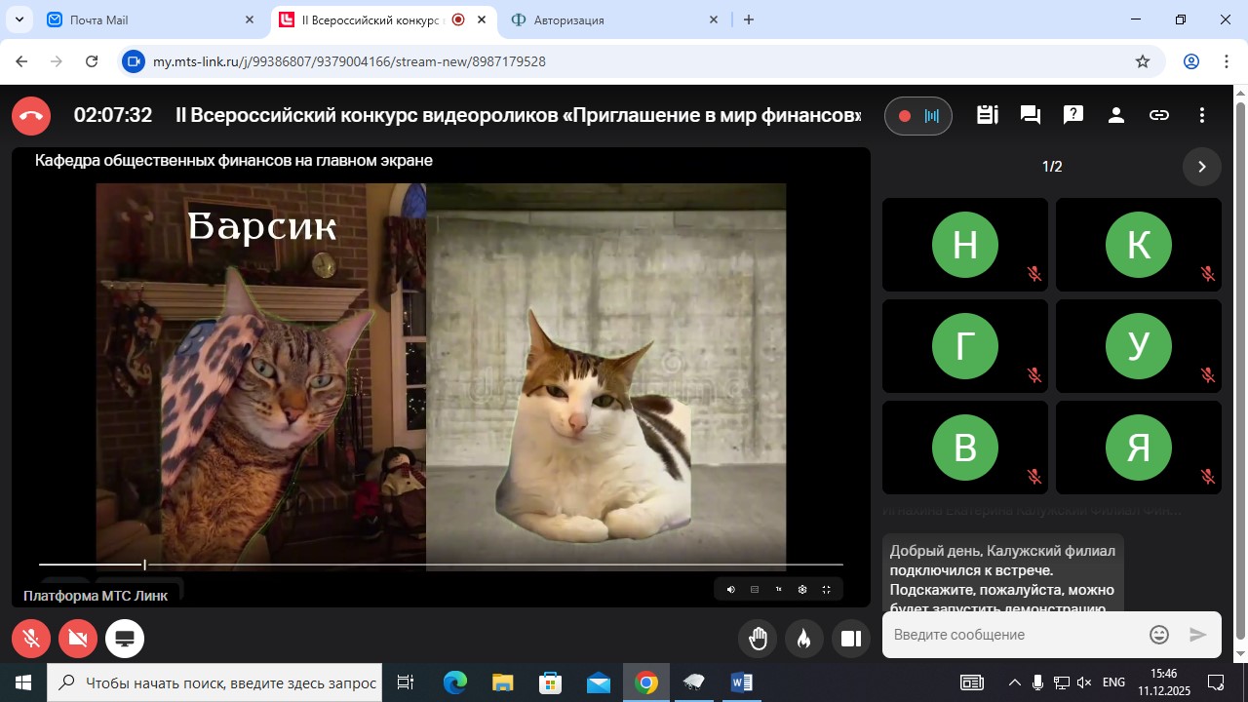Open emoji picker in message field
Screen dimensions: 1248x702
1159,635
